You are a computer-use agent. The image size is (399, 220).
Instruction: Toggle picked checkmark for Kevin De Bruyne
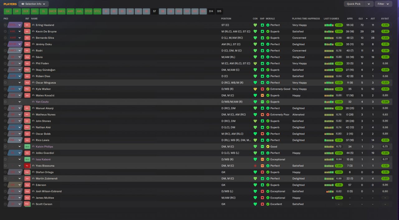[x=5, y=31]
